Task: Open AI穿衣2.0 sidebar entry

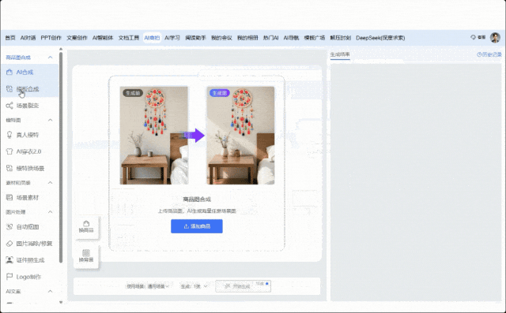Action: coord(29,151)
